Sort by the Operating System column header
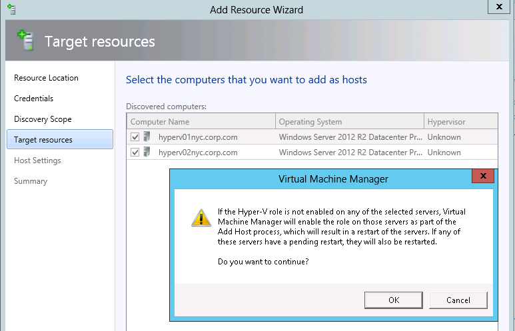 click(350, 121)
